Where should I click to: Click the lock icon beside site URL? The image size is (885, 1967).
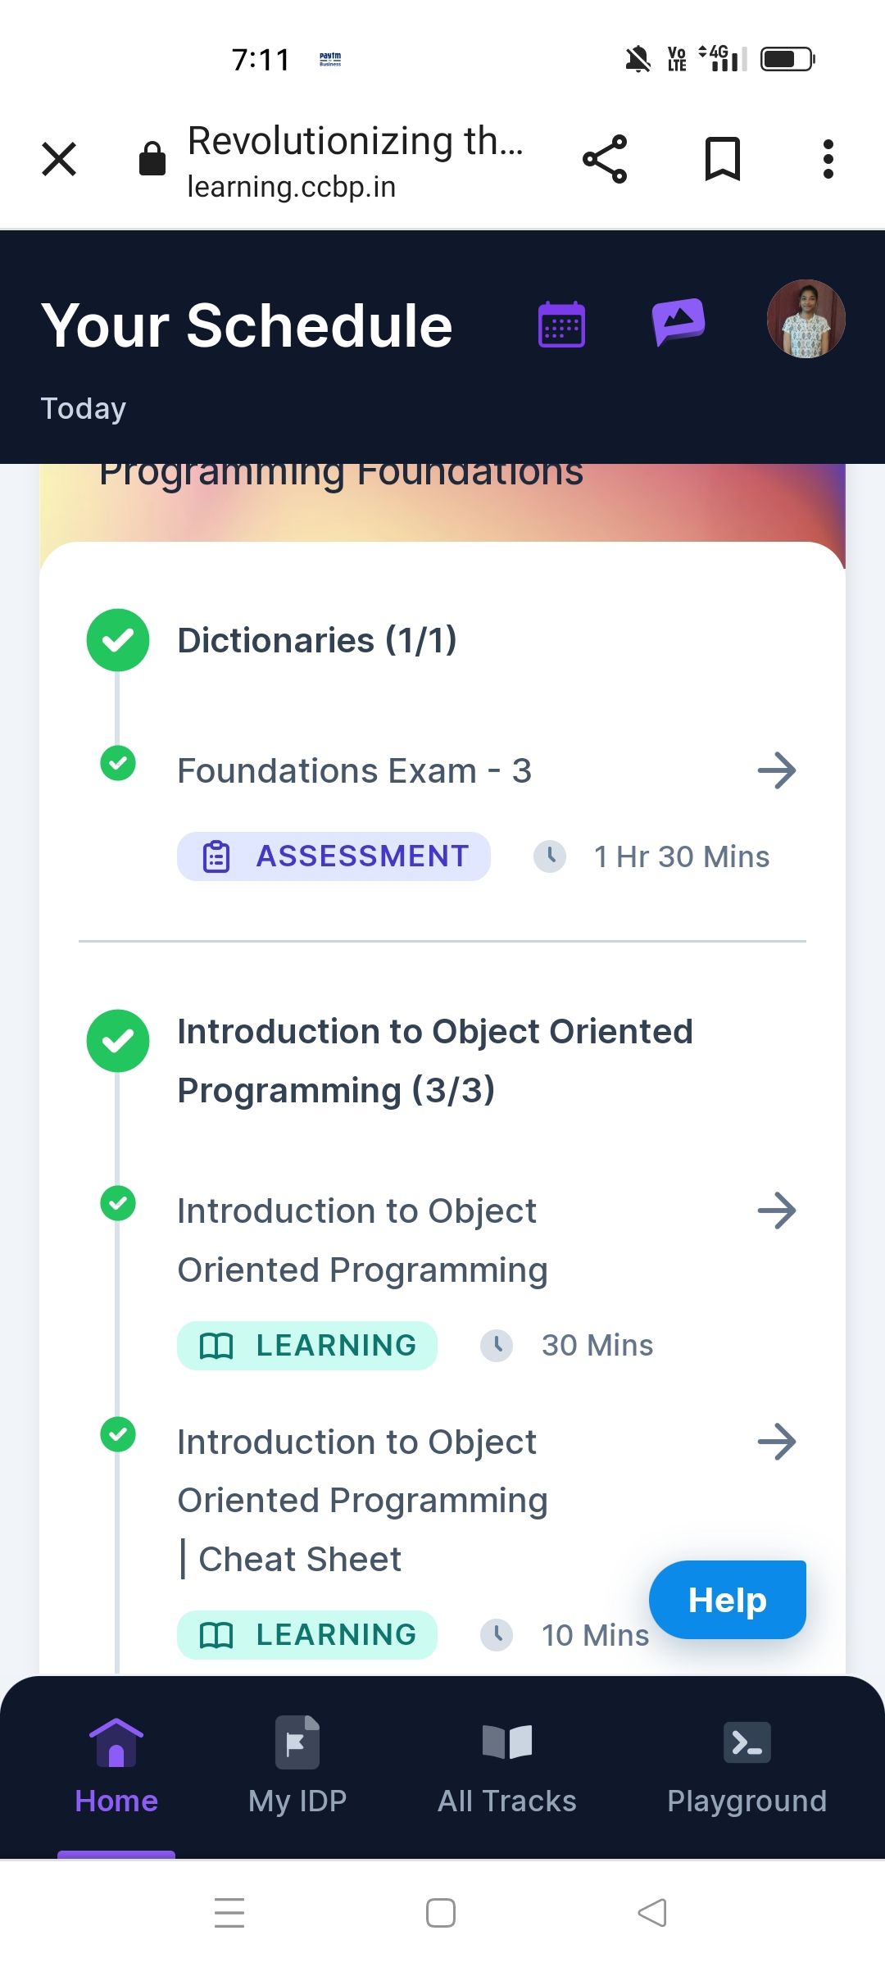pos(152,158)
